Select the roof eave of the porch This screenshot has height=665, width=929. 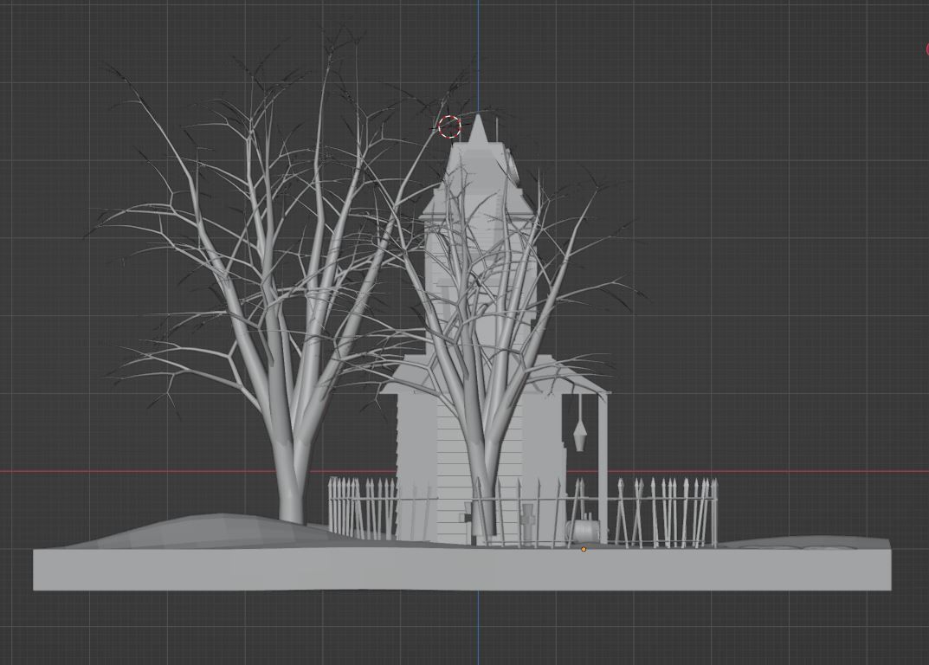[x=589, y=388]
